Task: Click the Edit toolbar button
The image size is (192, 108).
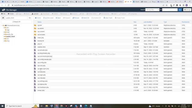Action: 82,14
